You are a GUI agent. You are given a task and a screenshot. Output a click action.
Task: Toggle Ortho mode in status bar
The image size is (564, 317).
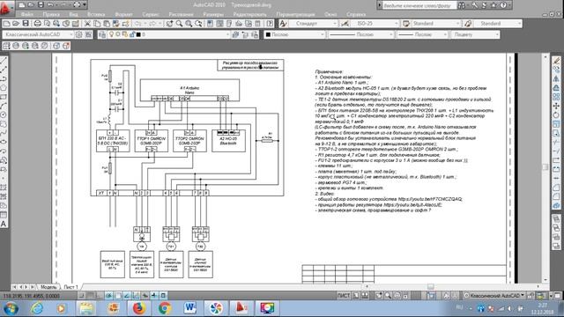[100, 296]
